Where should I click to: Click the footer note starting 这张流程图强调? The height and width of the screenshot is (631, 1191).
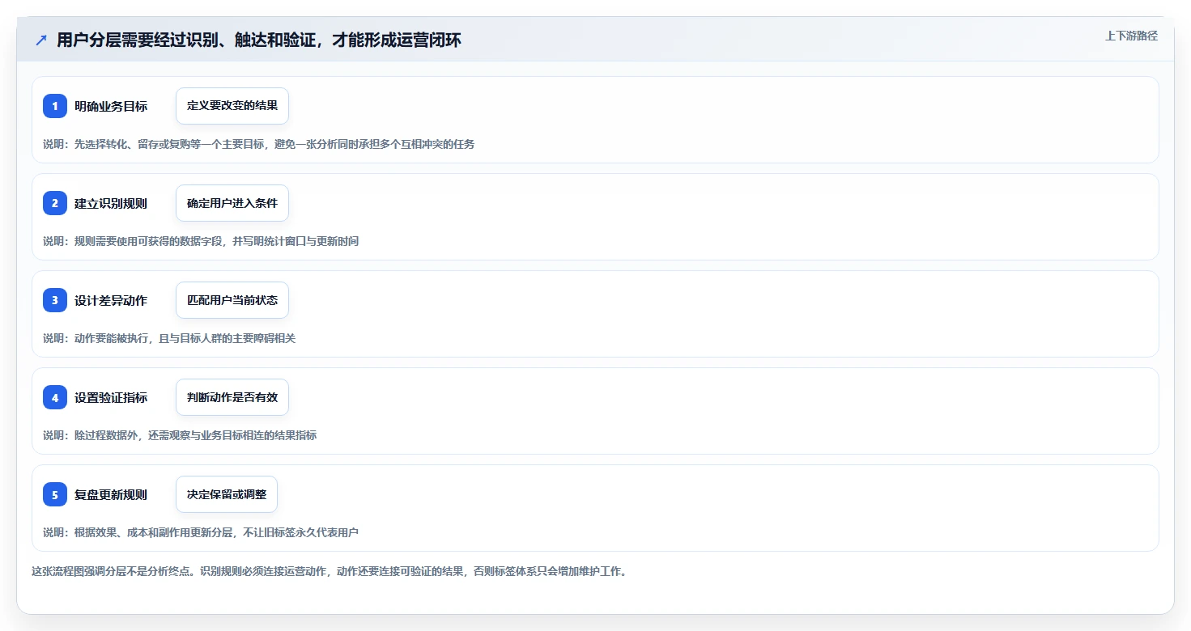[330, 571]
